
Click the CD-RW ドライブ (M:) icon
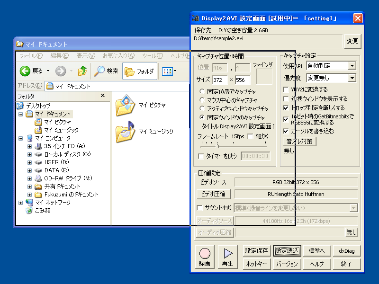(x=38, y=178)
